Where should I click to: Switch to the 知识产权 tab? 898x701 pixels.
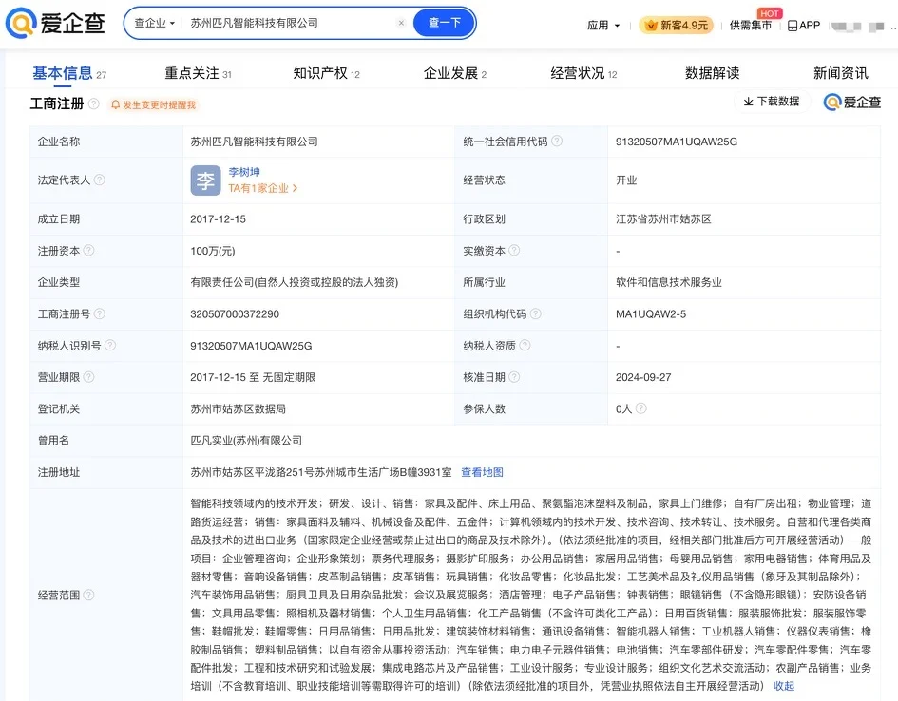(x=326, y=73)
